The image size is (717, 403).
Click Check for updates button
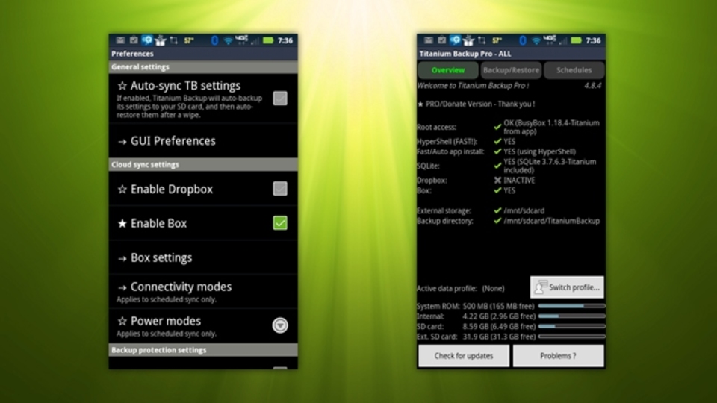[x=464, y=356]
